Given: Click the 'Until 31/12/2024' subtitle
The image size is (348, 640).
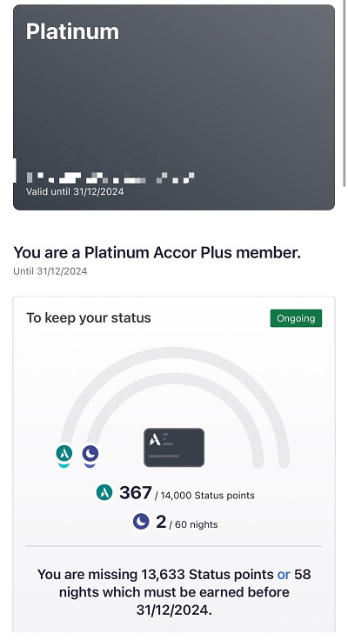Looking at the screenshot, I should pyautogui.click(x=50, y=271).
